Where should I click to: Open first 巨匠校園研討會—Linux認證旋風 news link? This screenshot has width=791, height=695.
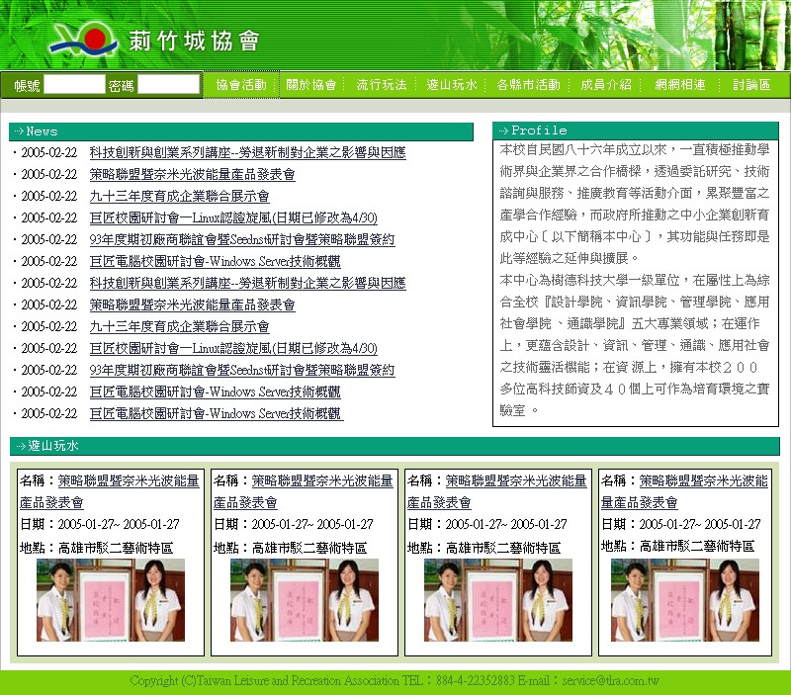pos(233,217)
